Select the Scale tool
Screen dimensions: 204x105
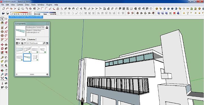click(x=2, y=52)
